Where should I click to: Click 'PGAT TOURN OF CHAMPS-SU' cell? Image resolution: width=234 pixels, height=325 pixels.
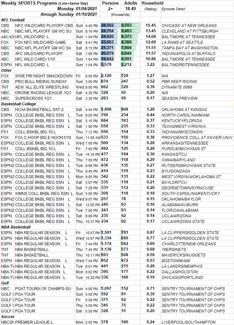pos(43,288)
